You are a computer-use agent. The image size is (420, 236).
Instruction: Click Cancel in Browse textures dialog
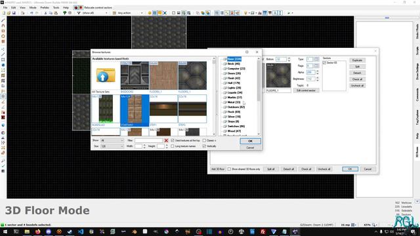250,147
